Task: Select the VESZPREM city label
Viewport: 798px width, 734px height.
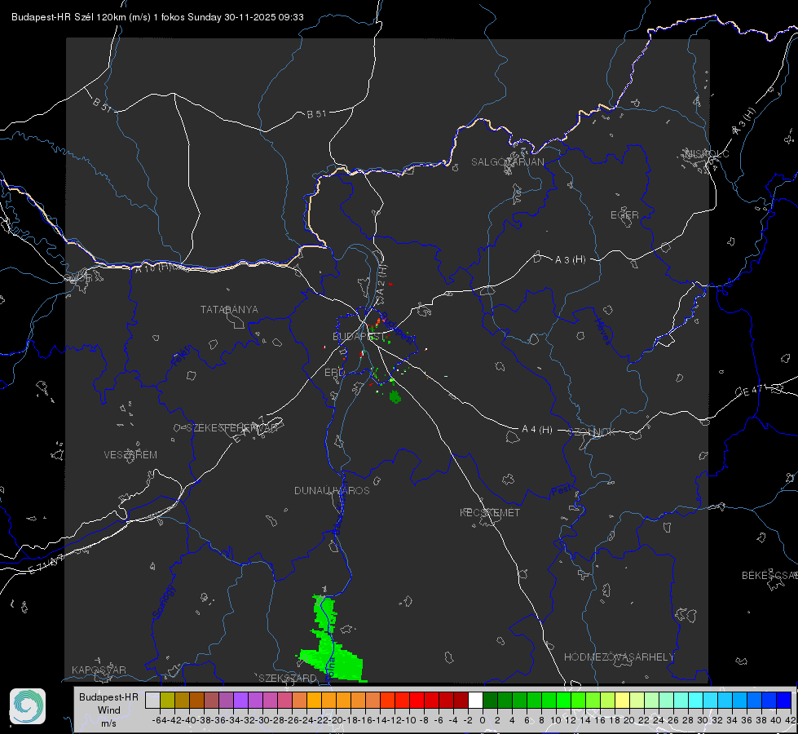Action: coord(130,455)
